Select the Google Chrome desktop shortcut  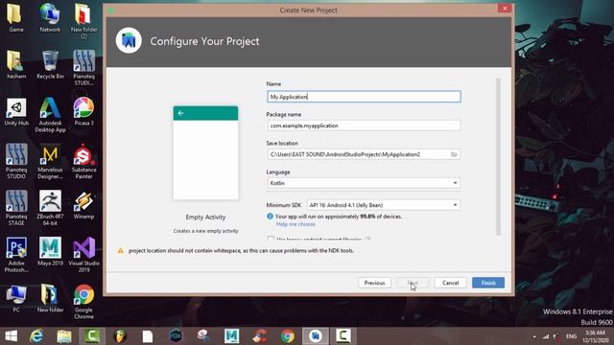[x=83, y=302]
